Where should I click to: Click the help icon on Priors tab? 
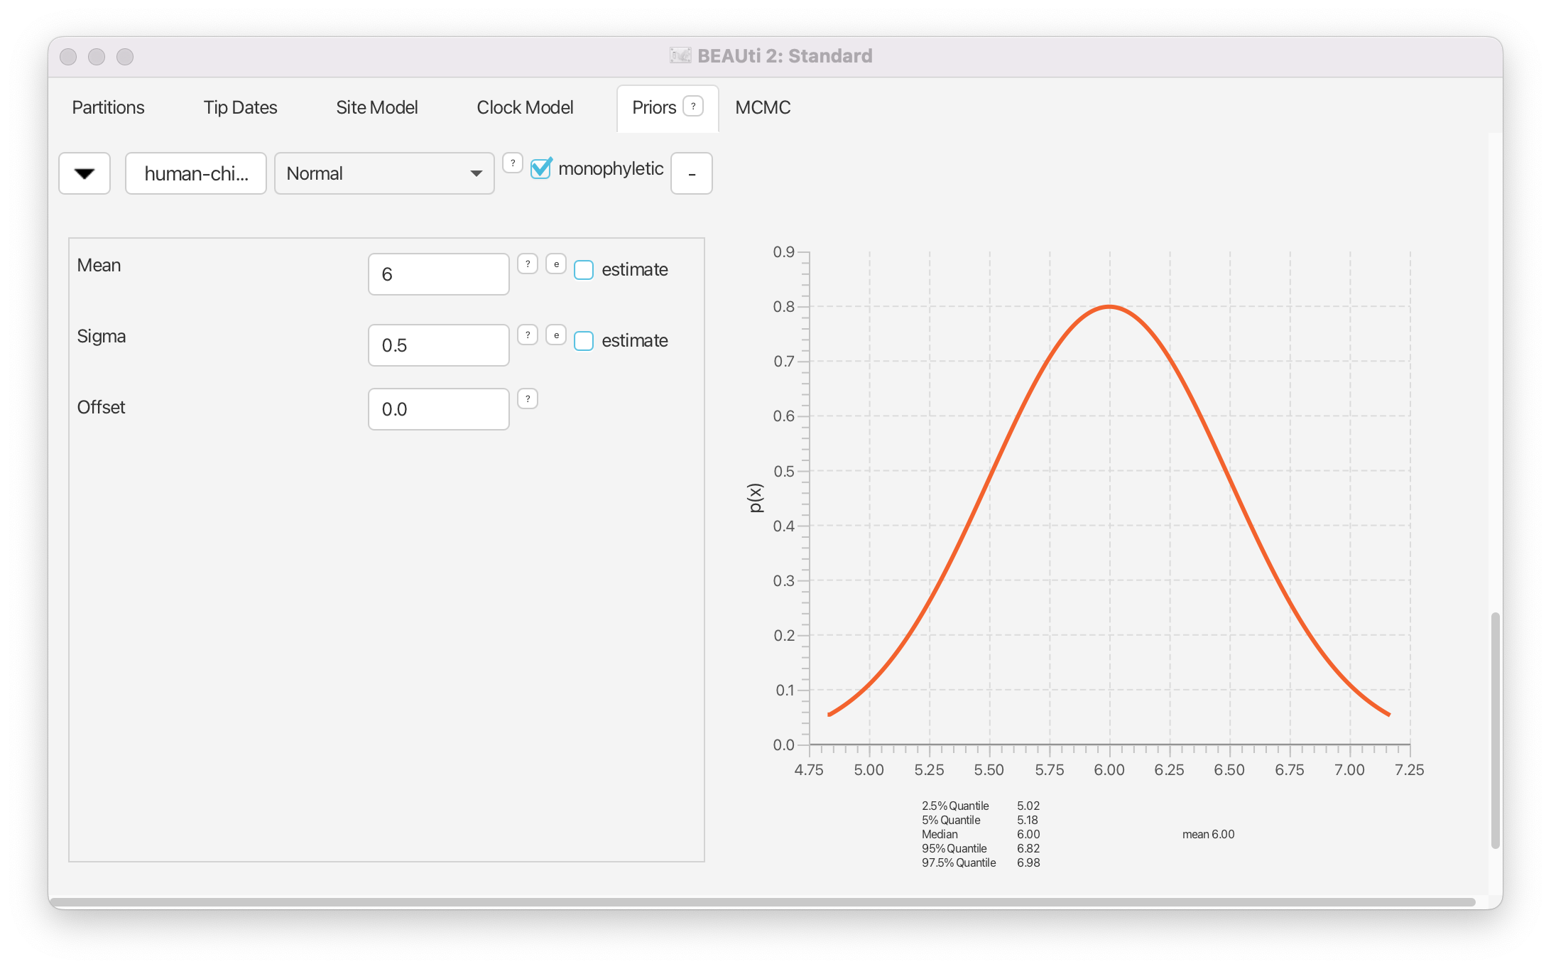pos(692,107)
